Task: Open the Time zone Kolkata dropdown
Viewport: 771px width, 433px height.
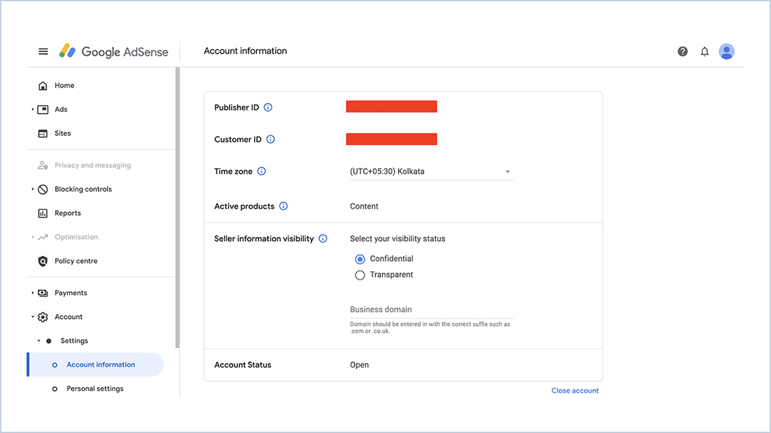Action: coord(432,172)
